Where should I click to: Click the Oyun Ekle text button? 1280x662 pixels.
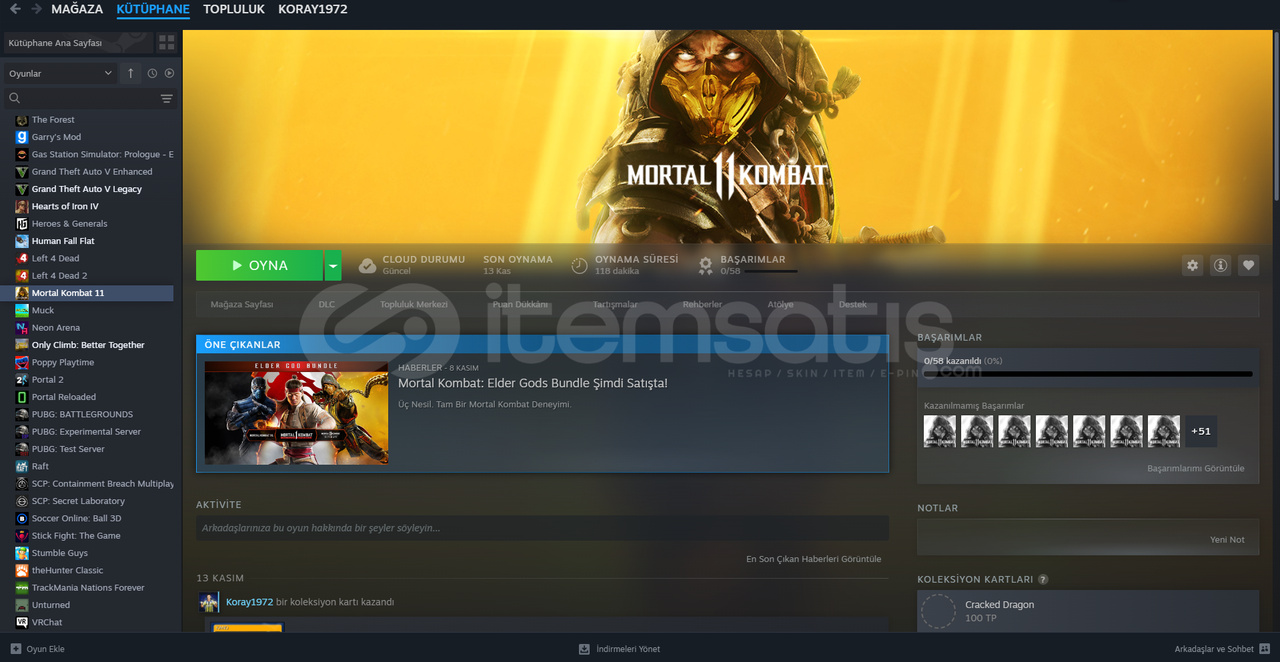click(45, 649)
